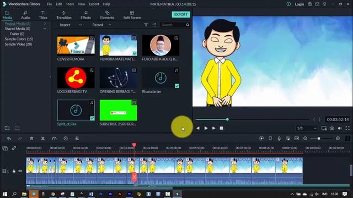Viewport: 353px width, 198px height.
Task: Open the File menu
Action: [49, 4]
